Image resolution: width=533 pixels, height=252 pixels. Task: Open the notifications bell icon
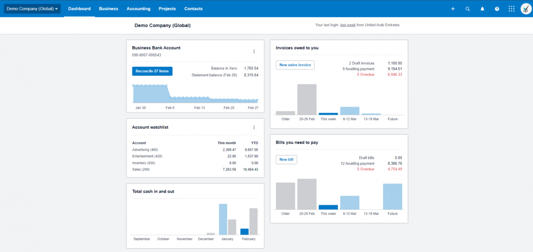tap(482, 9)
